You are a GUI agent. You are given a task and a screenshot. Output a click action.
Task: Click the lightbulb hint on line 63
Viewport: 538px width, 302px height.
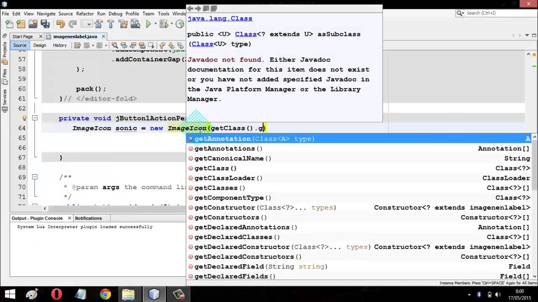coord(24,118)
